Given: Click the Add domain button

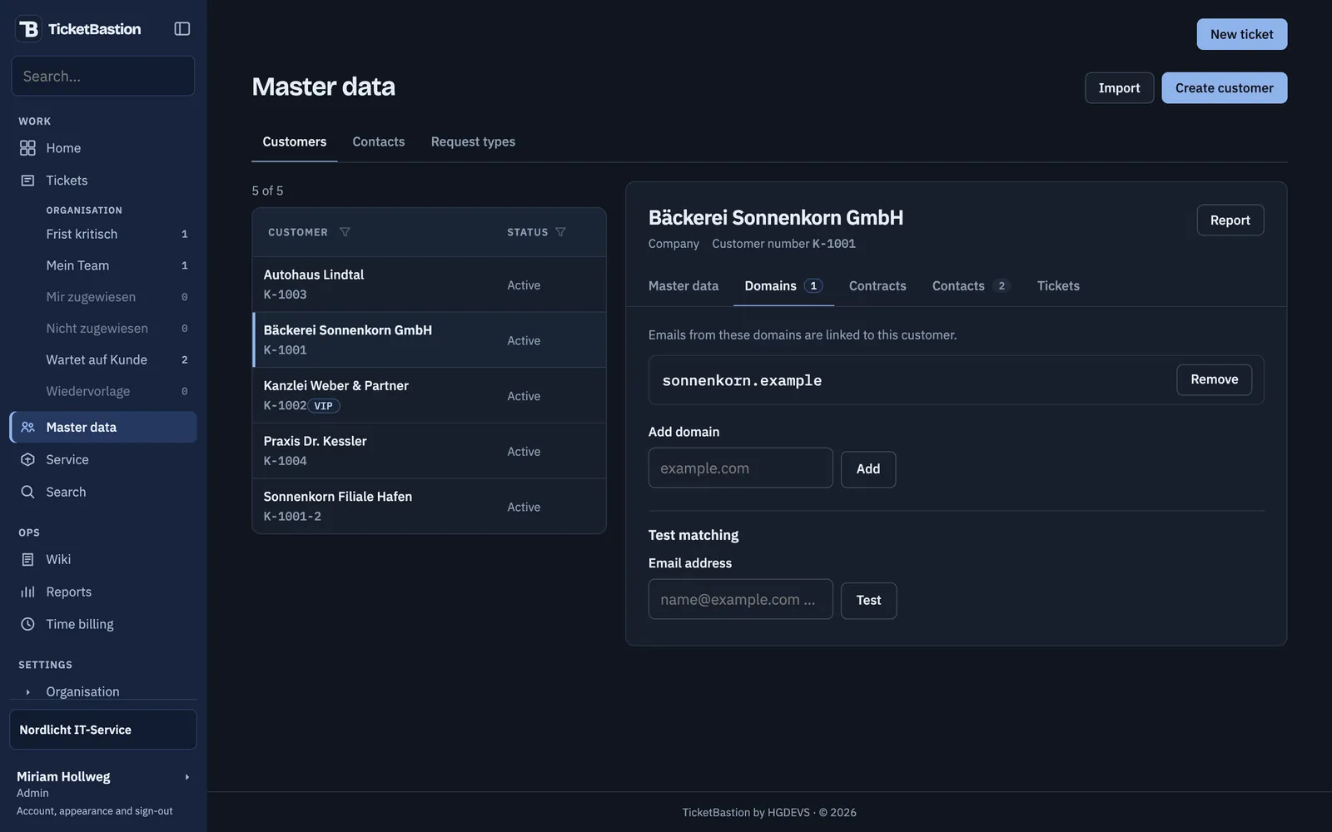Looking at the screenshot, I should tap(868, 469).
